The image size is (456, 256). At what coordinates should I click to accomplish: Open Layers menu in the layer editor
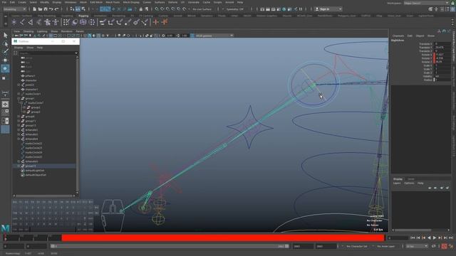[x=397, y=183]
